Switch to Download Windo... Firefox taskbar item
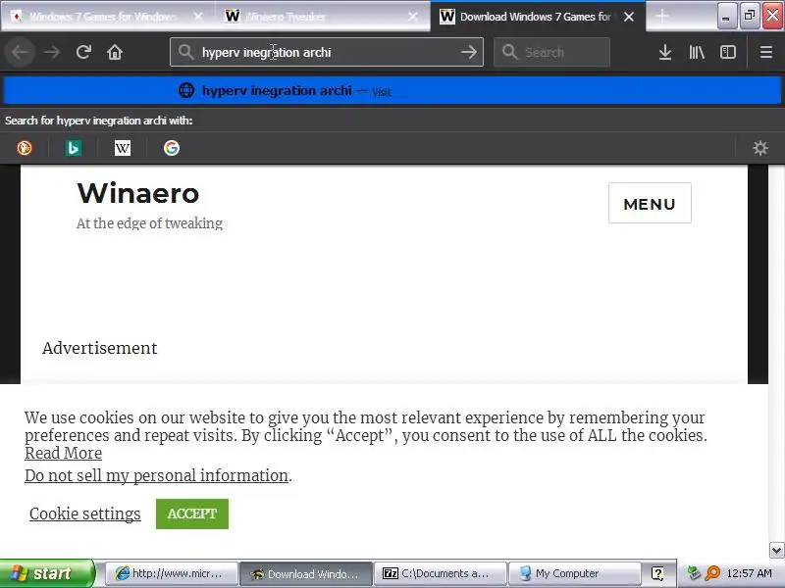785x588 pixels. point(306,573)
